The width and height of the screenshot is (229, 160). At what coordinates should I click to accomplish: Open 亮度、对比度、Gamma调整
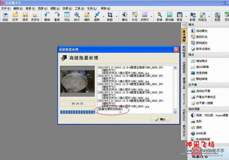click(x=209, y=115)
